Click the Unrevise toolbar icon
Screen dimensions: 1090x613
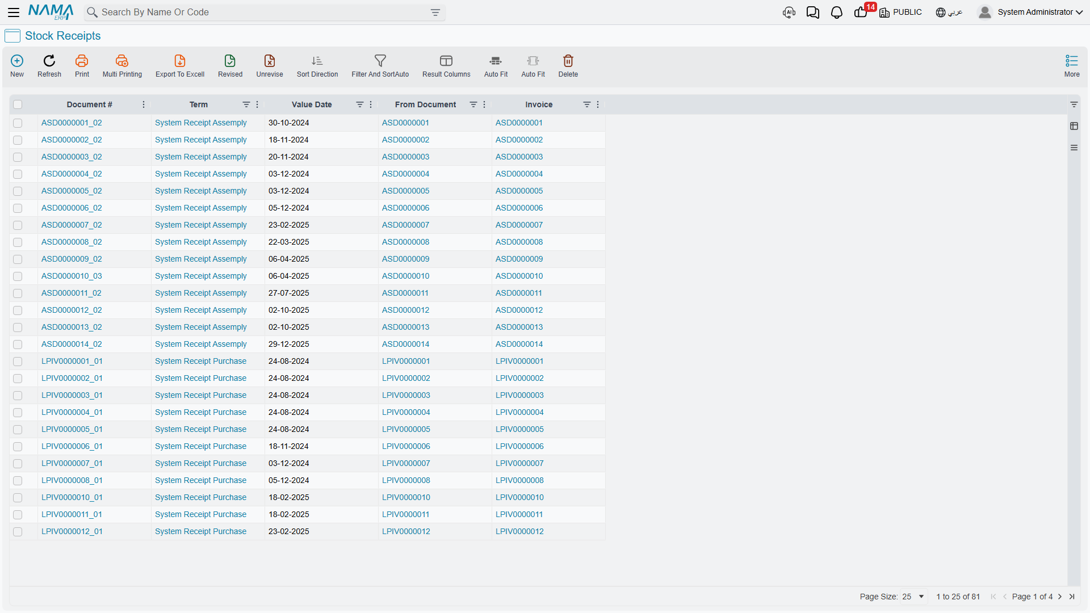click(x=270, y=61)
